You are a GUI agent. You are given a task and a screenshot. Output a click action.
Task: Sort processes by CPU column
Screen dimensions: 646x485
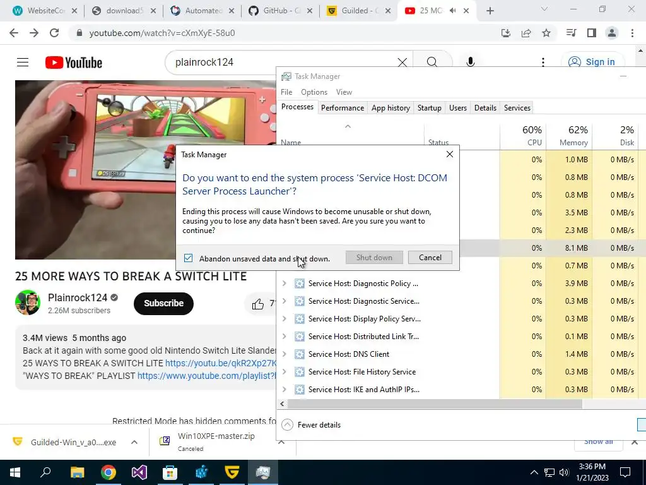click(x=523, y=136)
